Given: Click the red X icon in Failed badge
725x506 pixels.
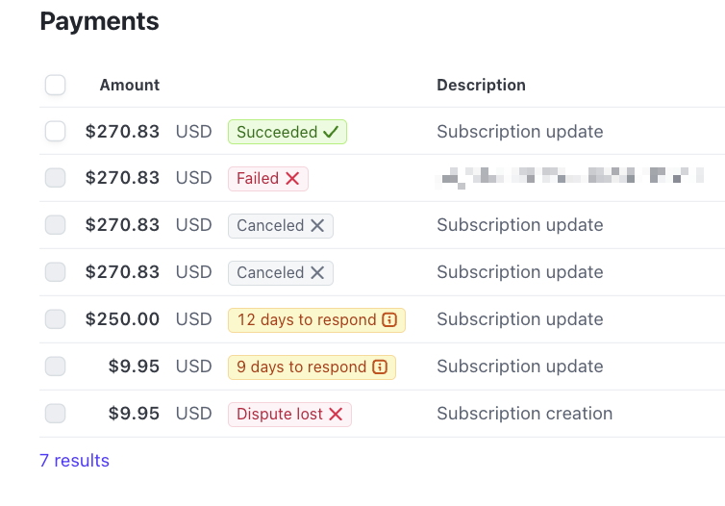Looking at the screenshot, I should coord(292,179).
